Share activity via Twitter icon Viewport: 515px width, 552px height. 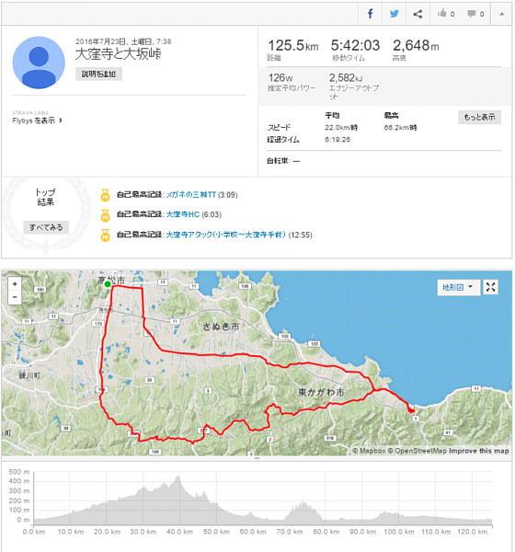pos(394,14)
